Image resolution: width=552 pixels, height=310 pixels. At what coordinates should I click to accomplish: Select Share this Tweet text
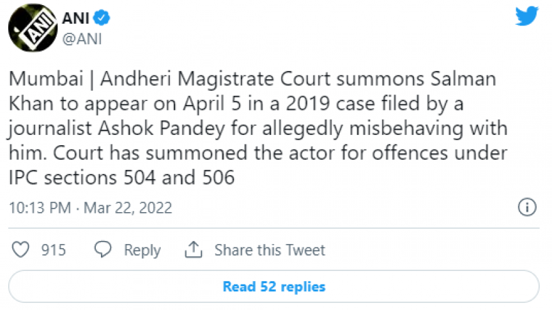pos(270,250)
